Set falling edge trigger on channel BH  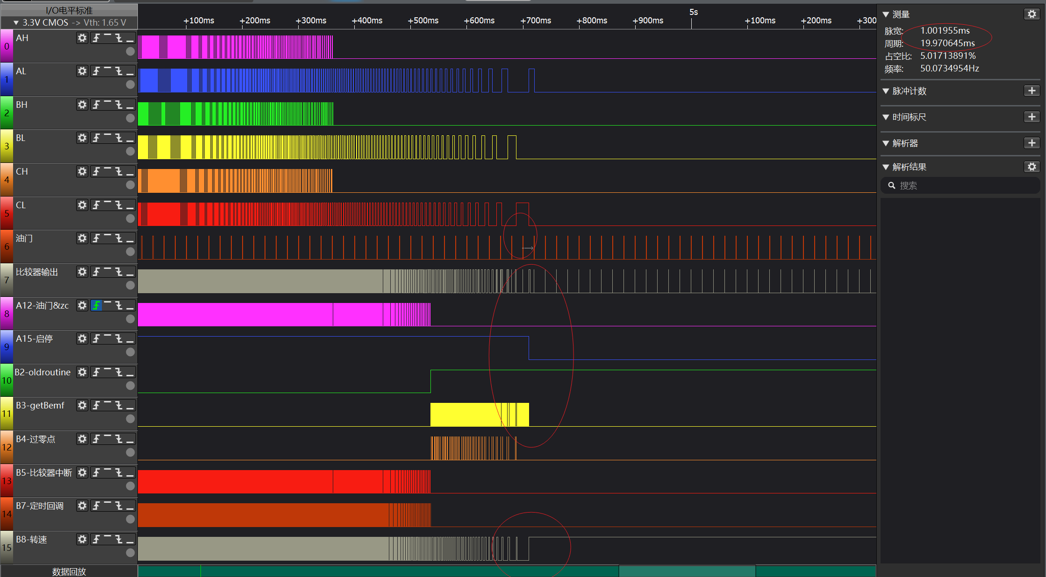point(119,105)
